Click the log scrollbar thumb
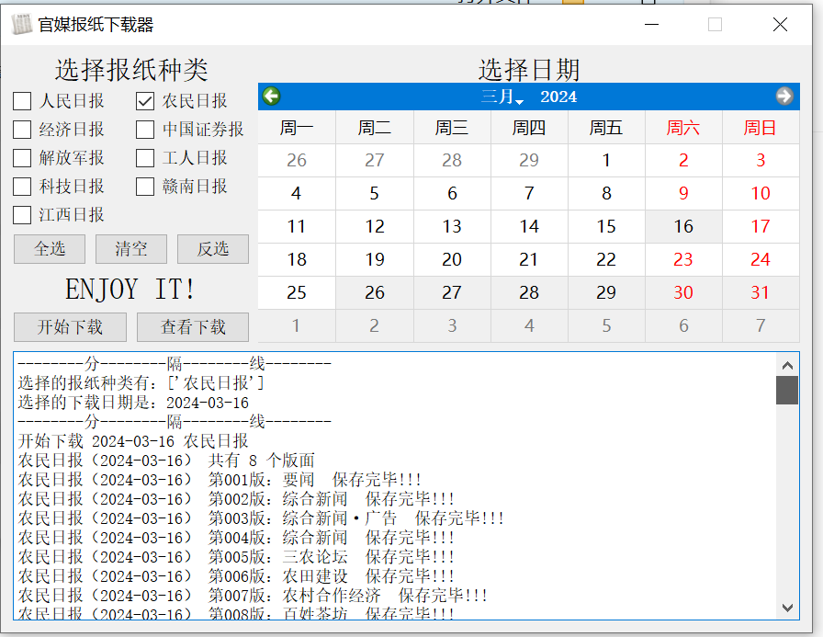This screenshot has height=637, width=823. 786,390
